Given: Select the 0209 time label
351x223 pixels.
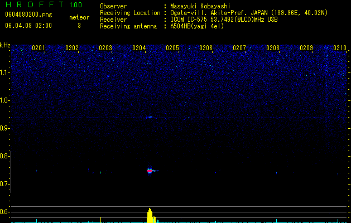Looking at the screenshot, I should 306,48.
